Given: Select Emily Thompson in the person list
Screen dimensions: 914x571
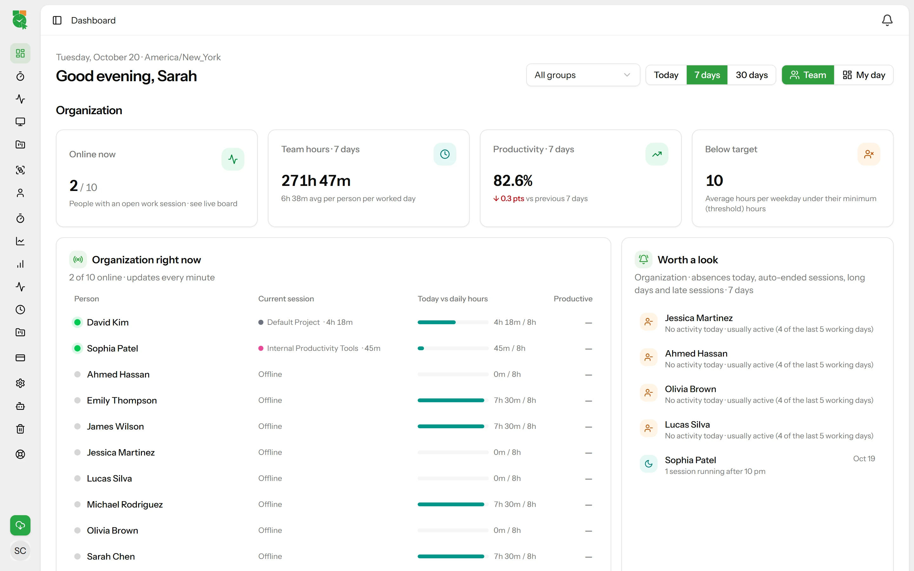Looking at the screenshot, I should (x=122, y=400).
